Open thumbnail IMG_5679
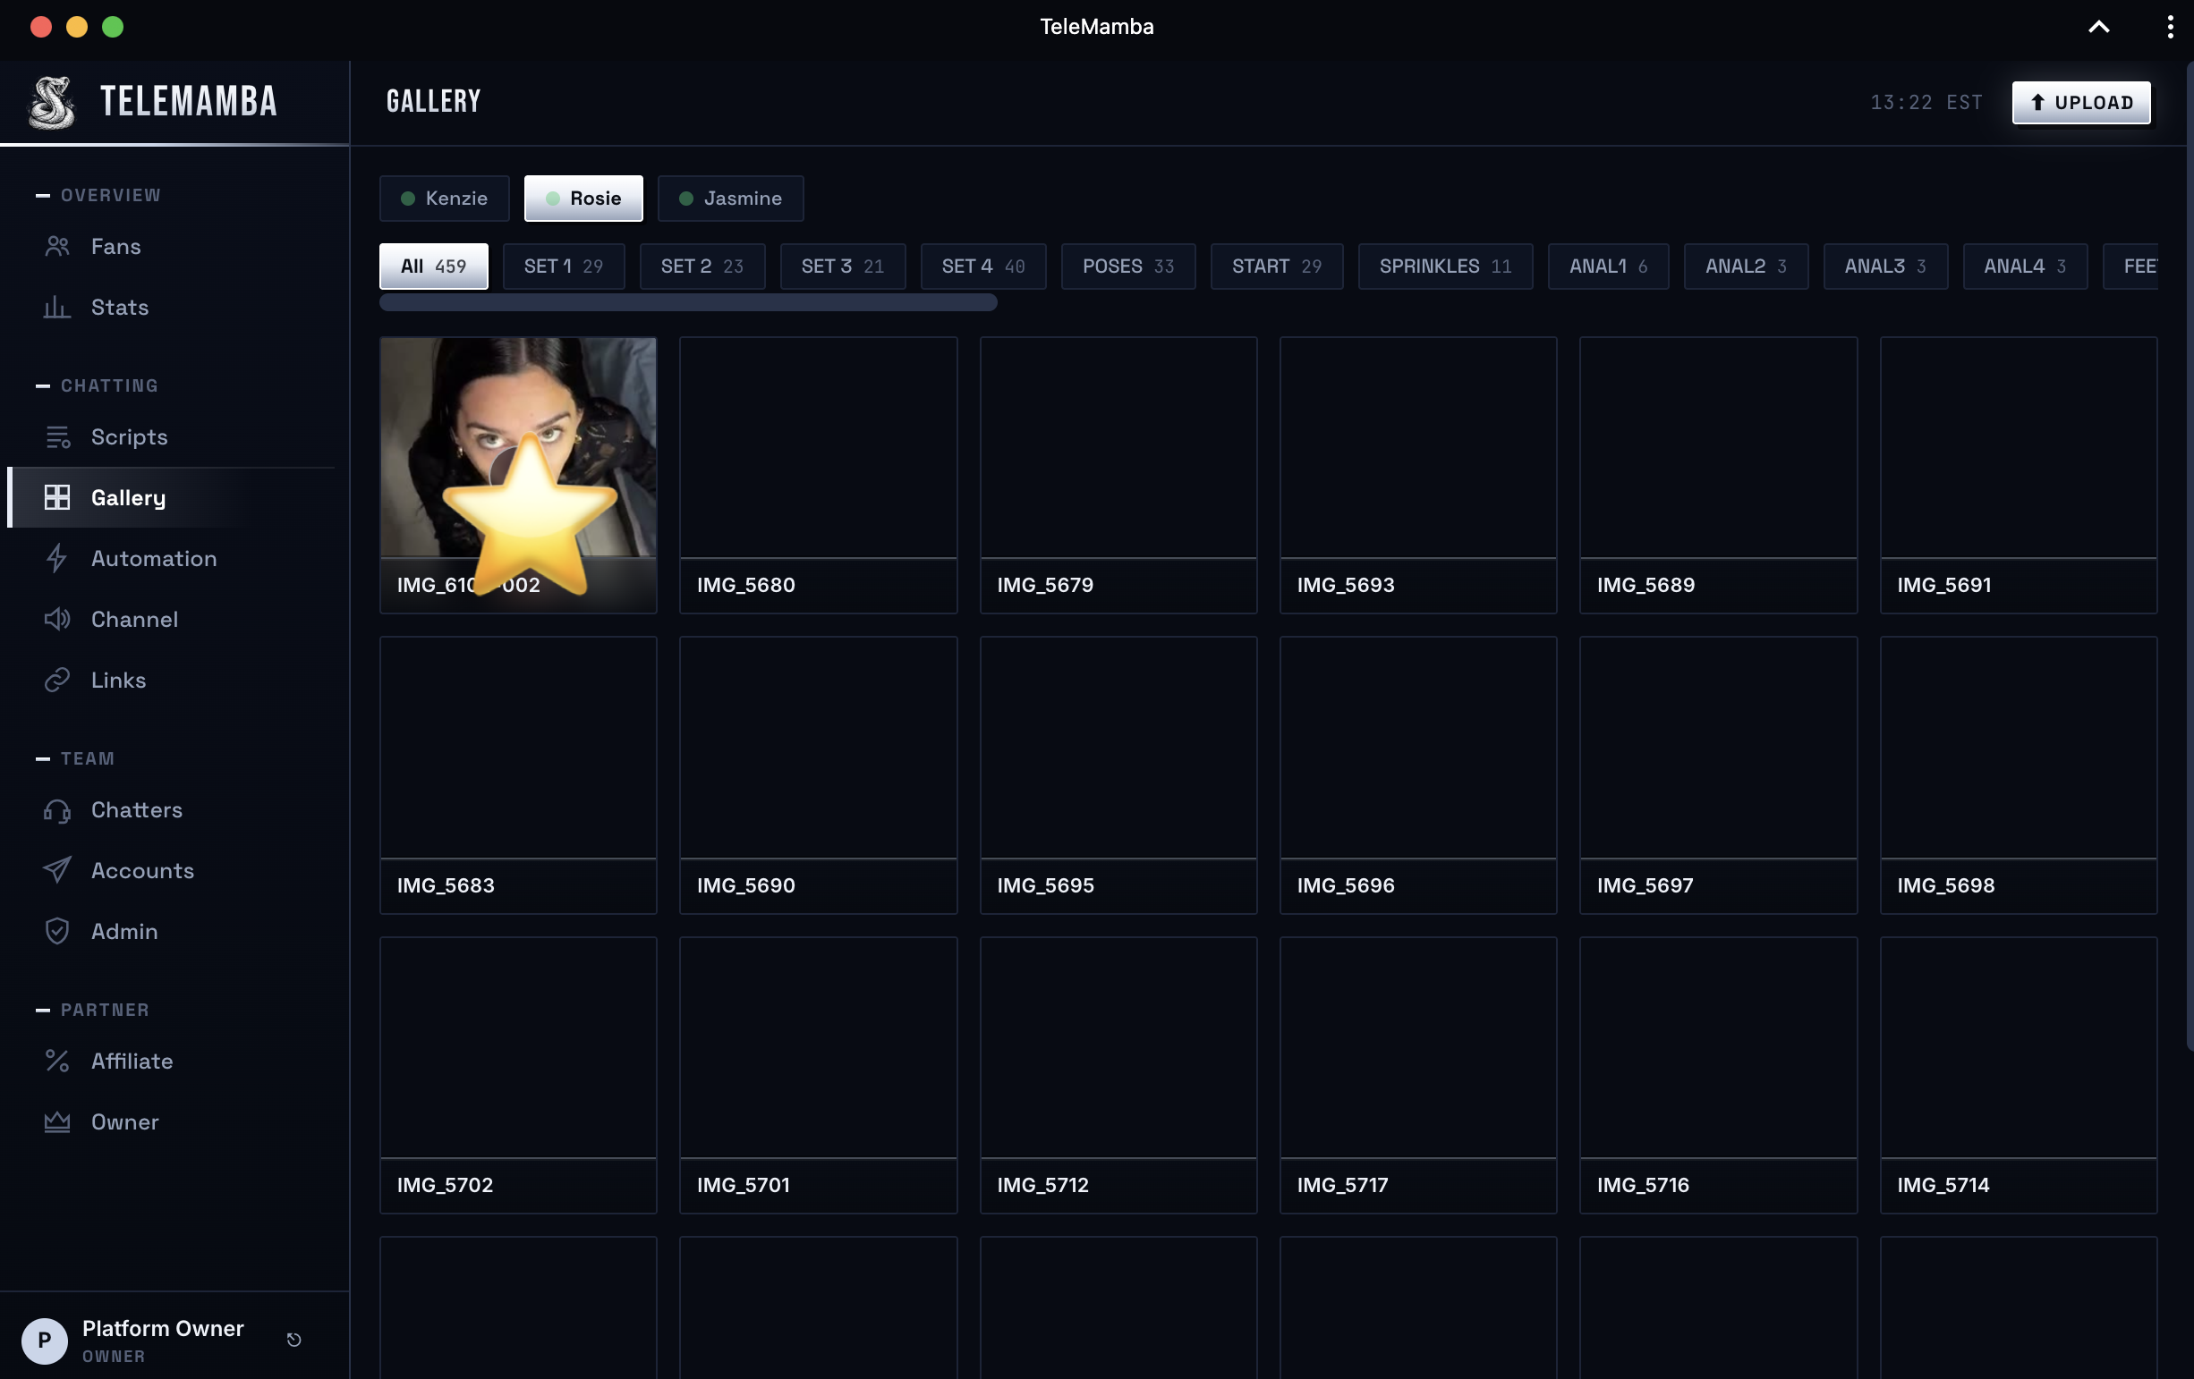 pos(1118,476)
